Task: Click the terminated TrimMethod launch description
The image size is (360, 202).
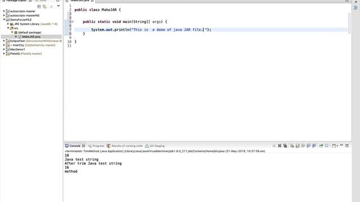Action: 165,151
